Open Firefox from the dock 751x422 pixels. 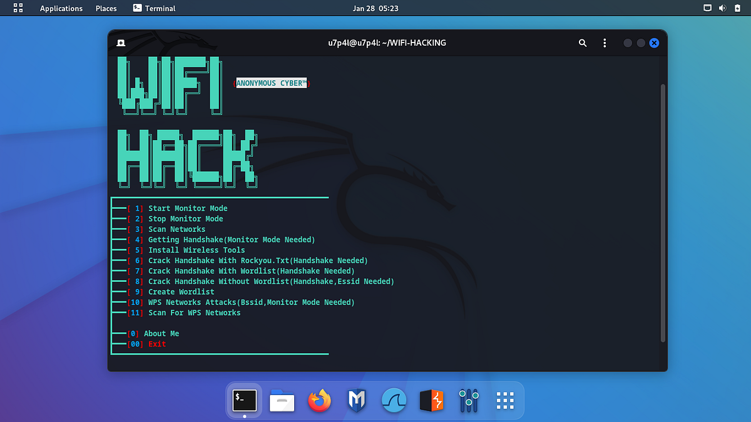(x=319, y=401)
